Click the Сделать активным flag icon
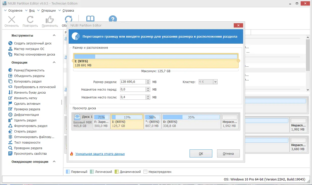This screenshot has width=312, height=185. (10, 104)
